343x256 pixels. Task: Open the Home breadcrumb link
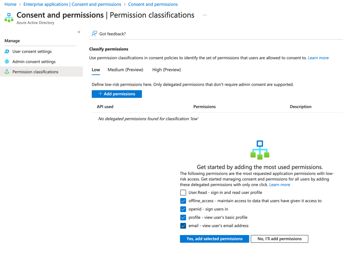click(10, 4)
